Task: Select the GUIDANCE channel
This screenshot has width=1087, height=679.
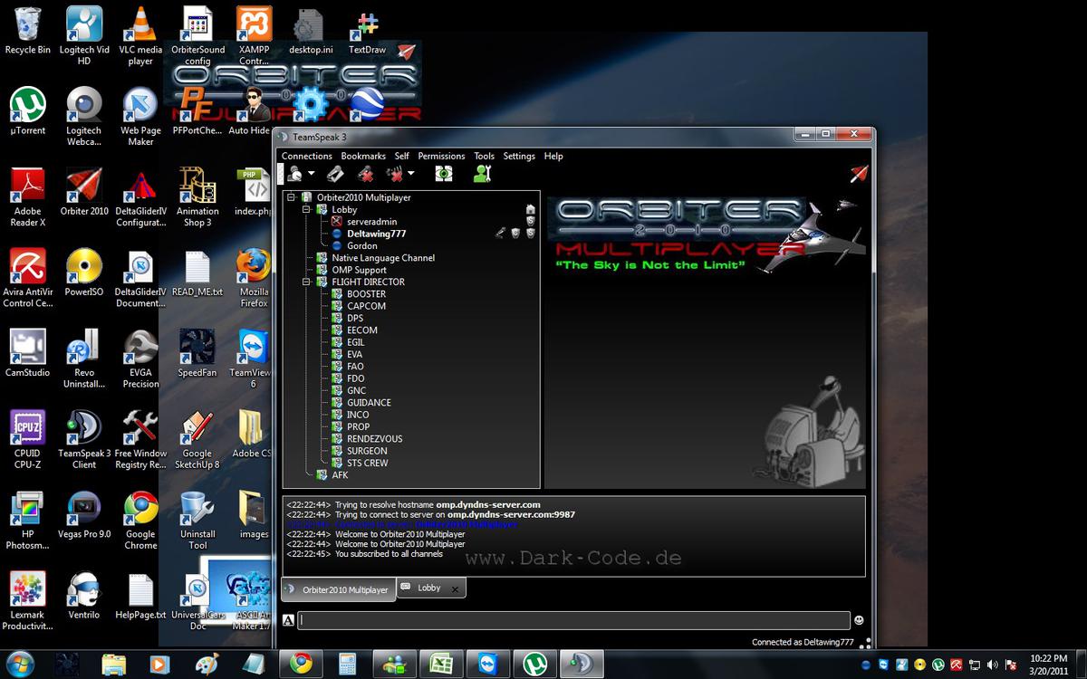Action: point(369,403)
